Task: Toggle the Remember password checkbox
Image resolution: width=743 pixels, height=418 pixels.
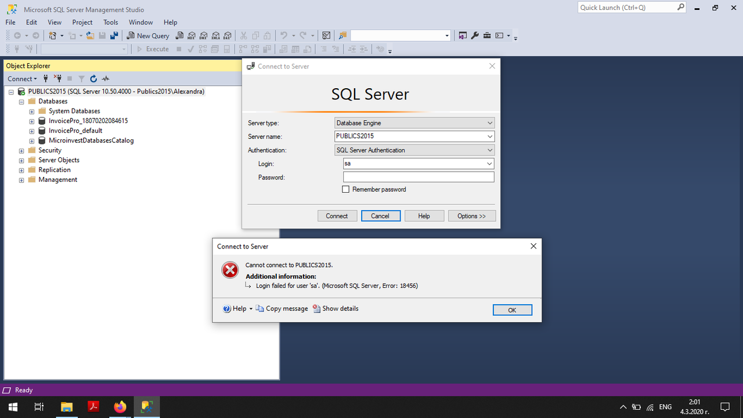Action: pos(346,189)
